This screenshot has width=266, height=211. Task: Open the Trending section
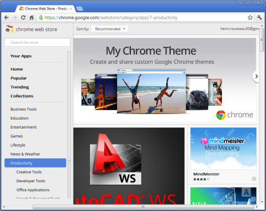click(20, 87)
